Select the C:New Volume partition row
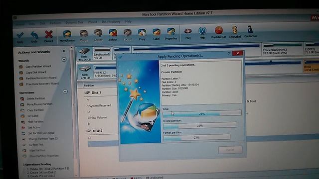319x179 pixels. [x=97, y=118]
